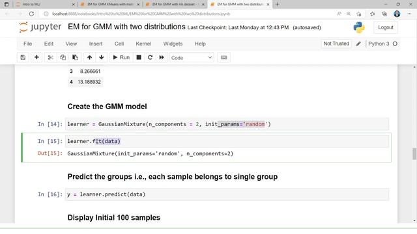Save and checkpoint the notebook

pyautogui.click(x=23, y=58)
